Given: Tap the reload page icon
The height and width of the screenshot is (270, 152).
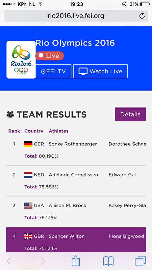Looking at the screenshot, I should (x=142, y=16).
